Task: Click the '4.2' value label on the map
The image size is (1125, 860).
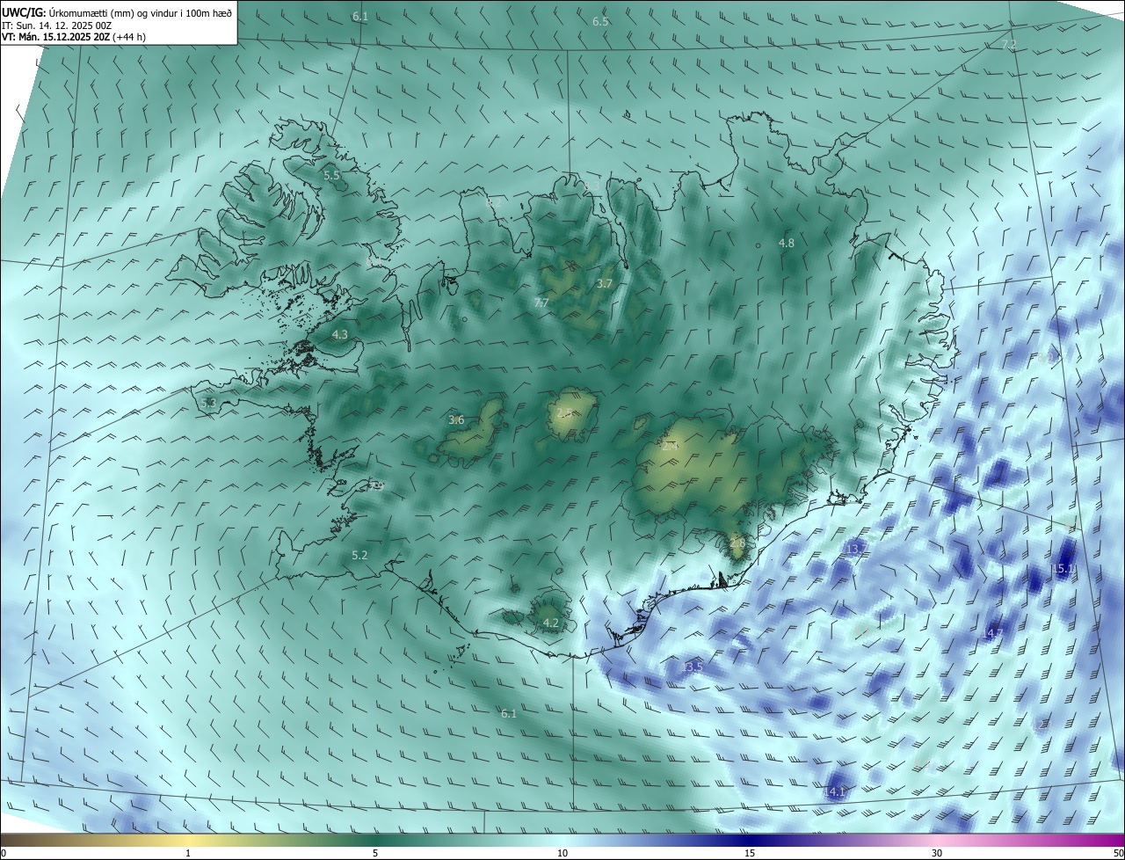Action: 551,623
